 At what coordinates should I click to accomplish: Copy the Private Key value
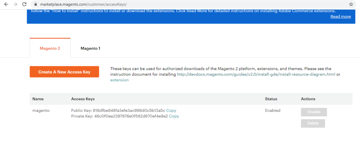pos(174,116)
